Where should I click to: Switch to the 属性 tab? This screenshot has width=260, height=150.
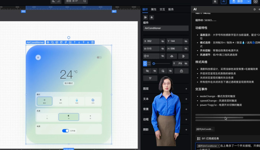153,10
